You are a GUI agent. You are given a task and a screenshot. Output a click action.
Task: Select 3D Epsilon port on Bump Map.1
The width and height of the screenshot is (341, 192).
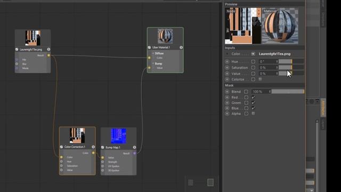pyautogui.click(x=103, y=171)
